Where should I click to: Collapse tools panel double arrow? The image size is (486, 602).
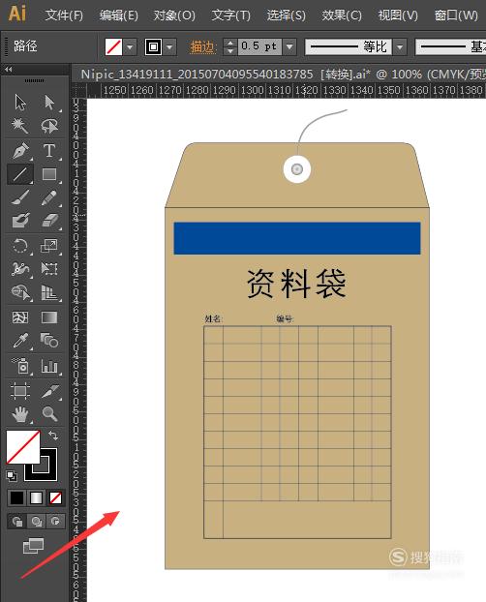point(9,69)
